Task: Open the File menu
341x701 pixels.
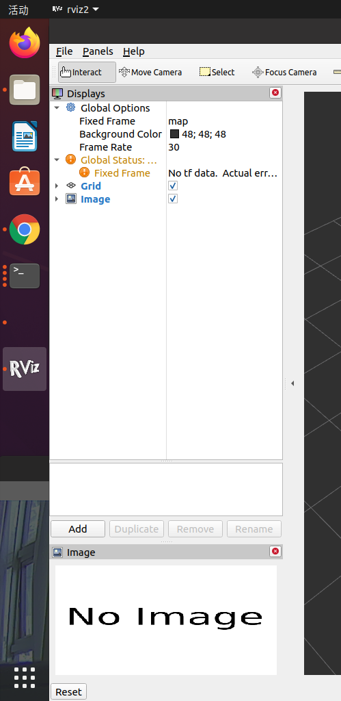Action: (64, 51)
